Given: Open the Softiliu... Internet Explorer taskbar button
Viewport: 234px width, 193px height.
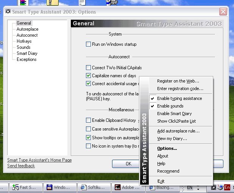Looking at the screenshot, I should click(x=94, y=187).
